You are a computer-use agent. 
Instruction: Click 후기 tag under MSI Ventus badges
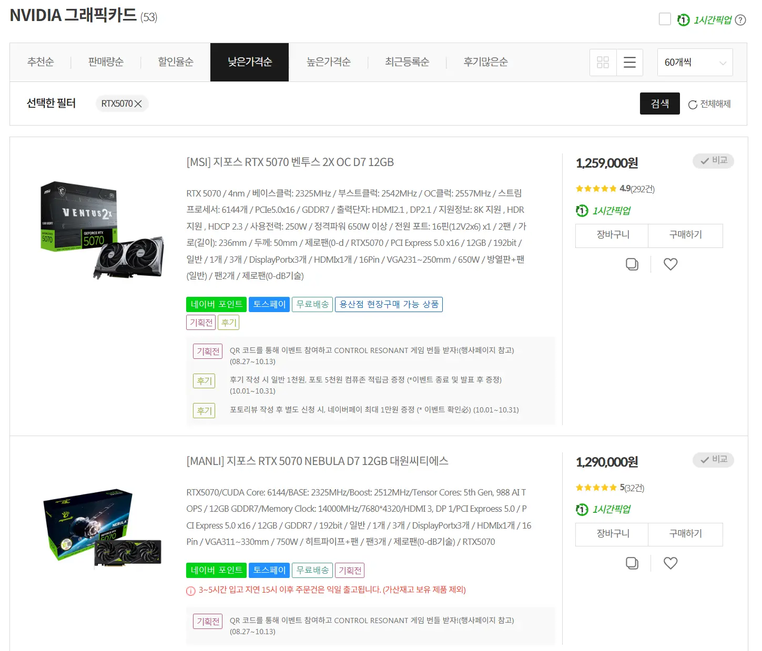pyautogui.click(x=229, y=323)
